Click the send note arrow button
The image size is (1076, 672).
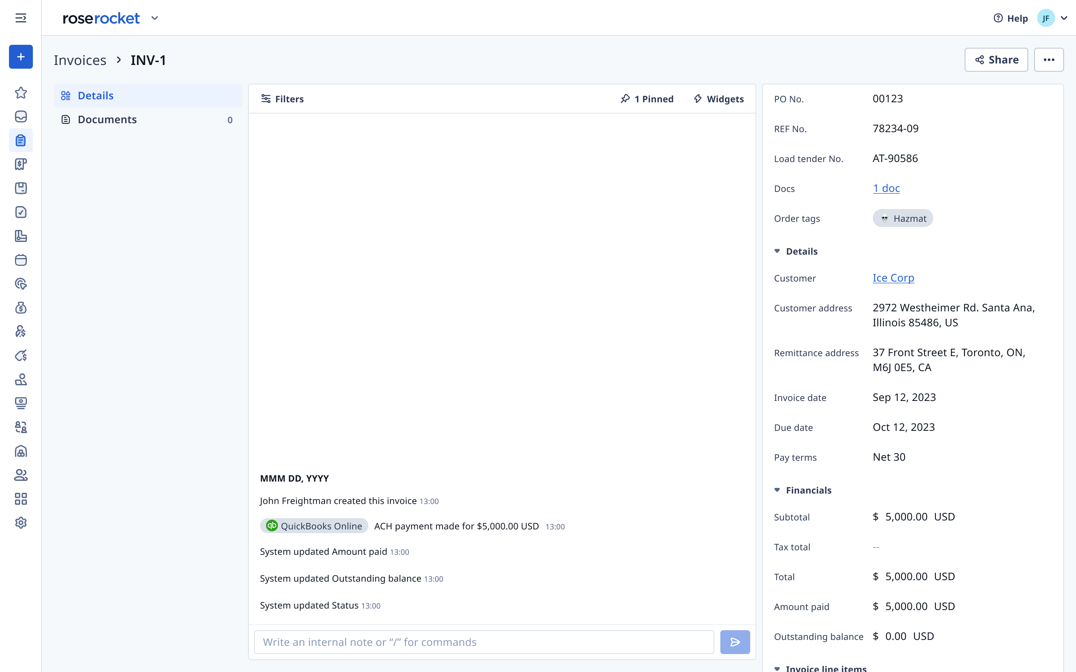735,642
